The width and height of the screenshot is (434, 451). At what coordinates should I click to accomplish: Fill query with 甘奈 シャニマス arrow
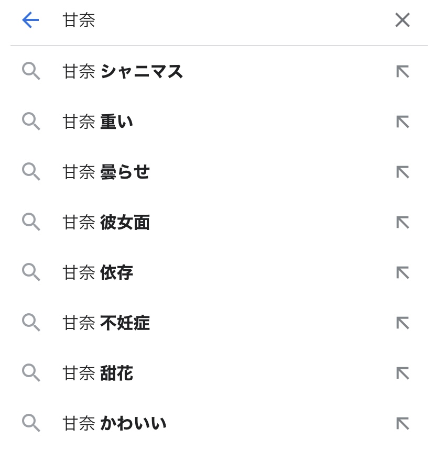click(x=403, y=72)
